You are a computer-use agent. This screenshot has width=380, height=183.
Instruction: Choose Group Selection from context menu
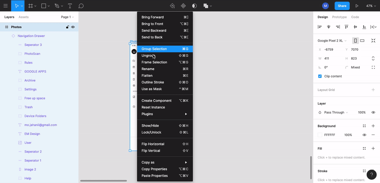click(165, 49)
